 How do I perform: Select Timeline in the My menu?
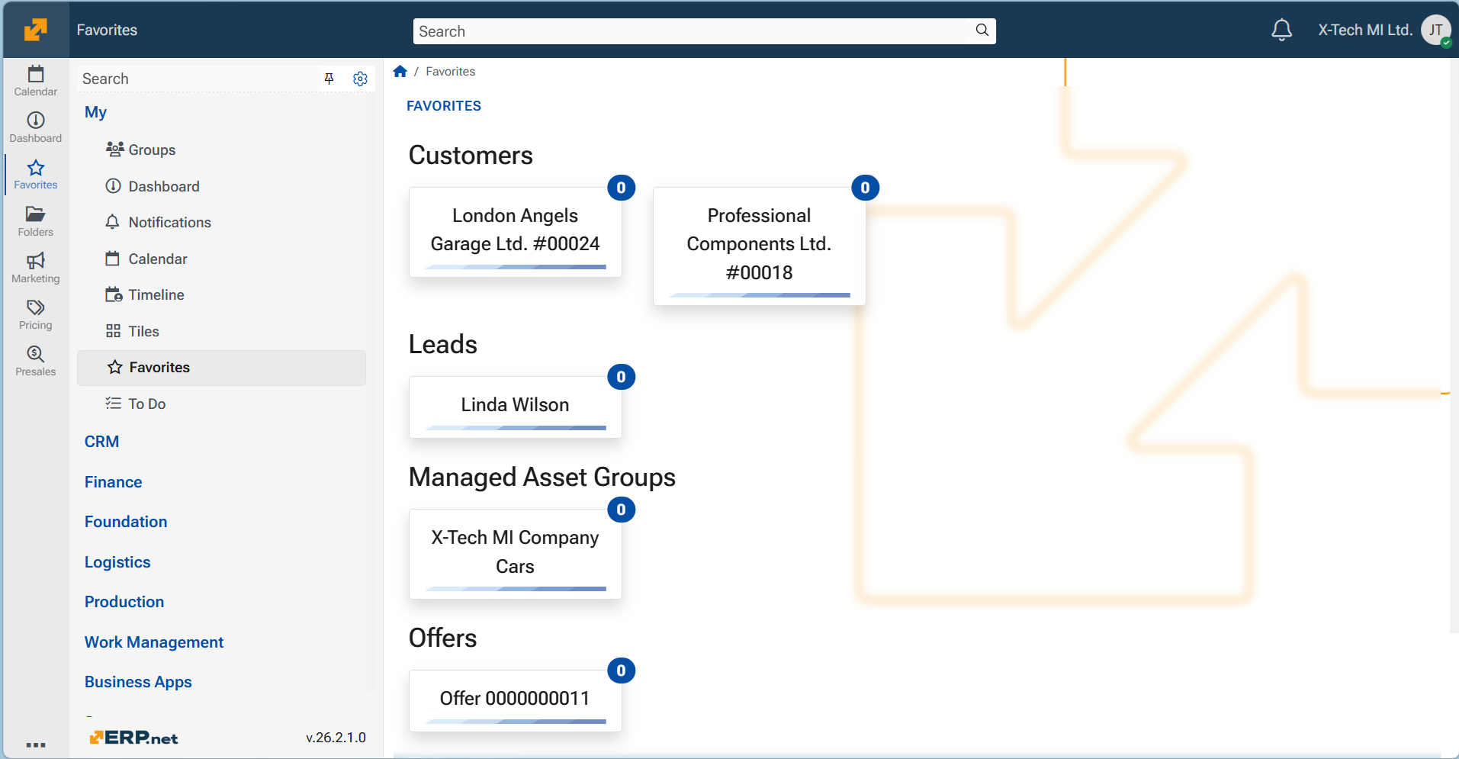[x=156, y=295]
